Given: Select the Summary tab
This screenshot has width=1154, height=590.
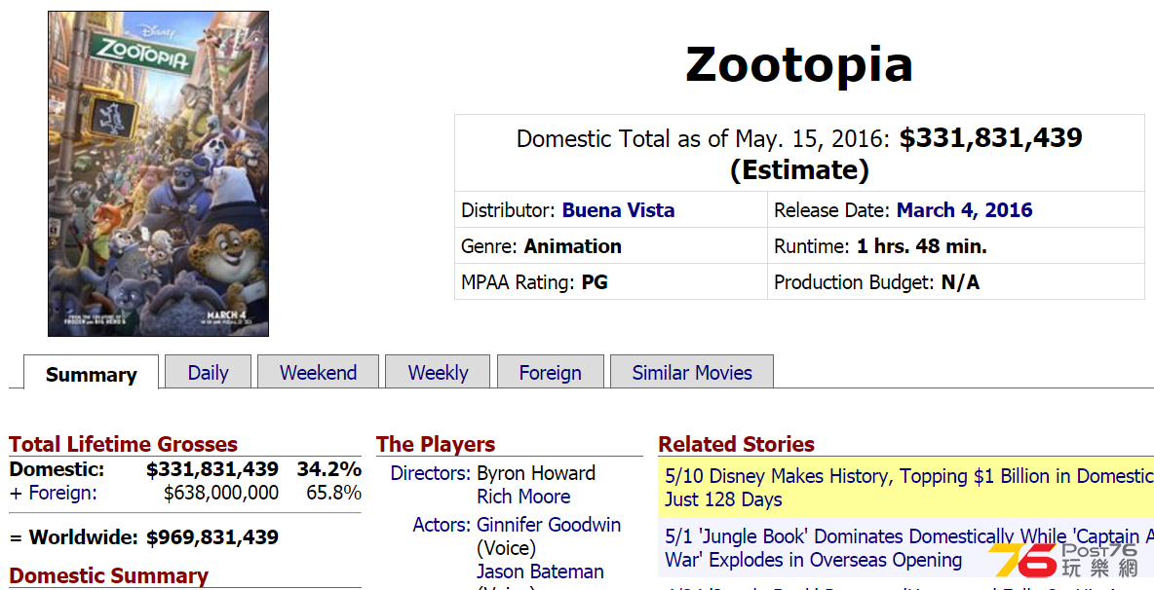Looking at the screenshot, I should [x=92, y=373].
